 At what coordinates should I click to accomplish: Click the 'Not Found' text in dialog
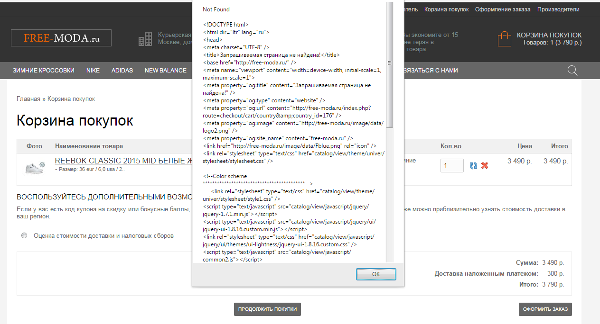point(216,9)
